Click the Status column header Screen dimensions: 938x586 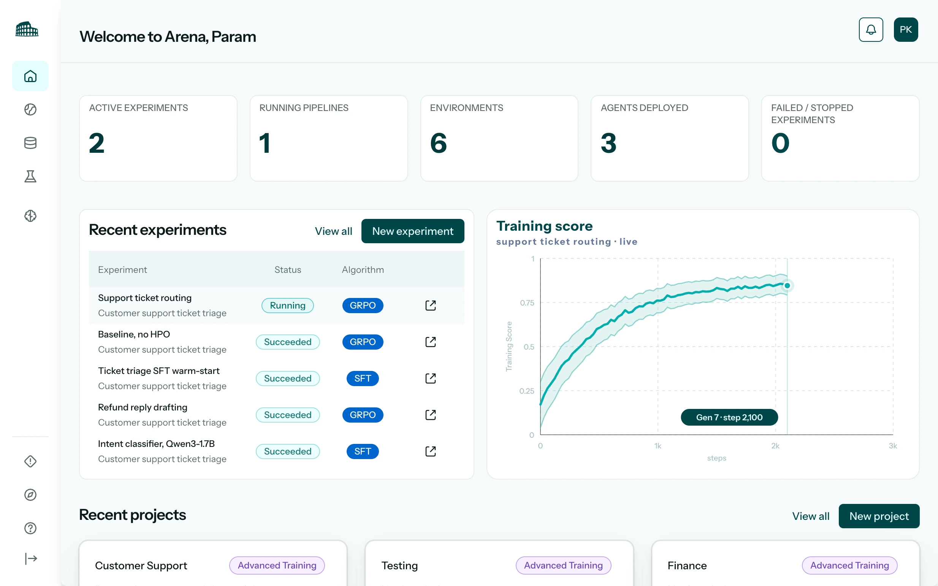coord(288,270)
